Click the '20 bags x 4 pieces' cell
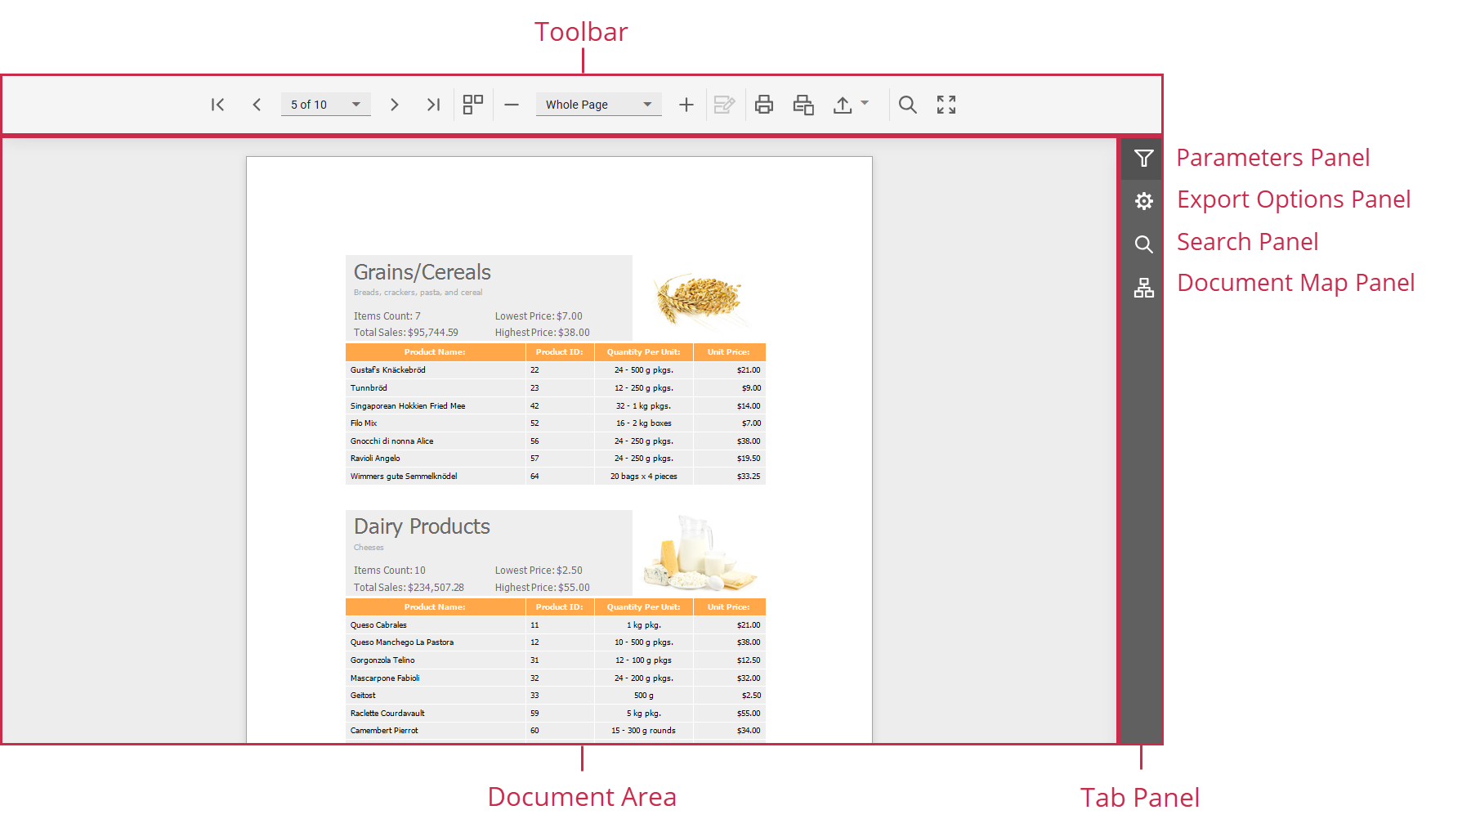Viewport: 1480px width, 828px height. pyautogui.click(x=643, y=477)
